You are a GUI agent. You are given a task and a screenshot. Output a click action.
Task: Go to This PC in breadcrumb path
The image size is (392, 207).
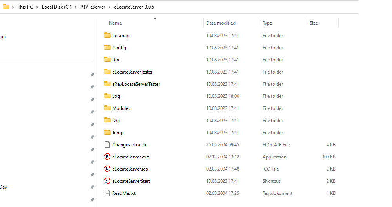pos(25,7)
